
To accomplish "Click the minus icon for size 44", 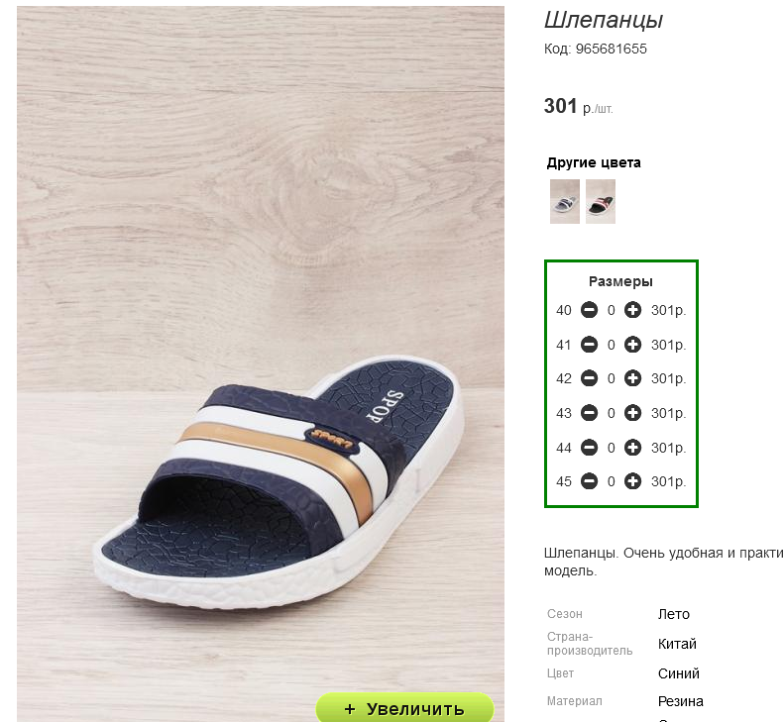I will point(590,448).
